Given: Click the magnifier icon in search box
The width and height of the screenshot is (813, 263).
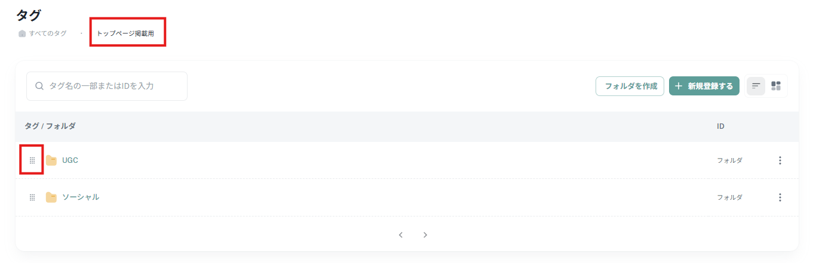Looking at the screenshot, I should (x=39, y=86).
